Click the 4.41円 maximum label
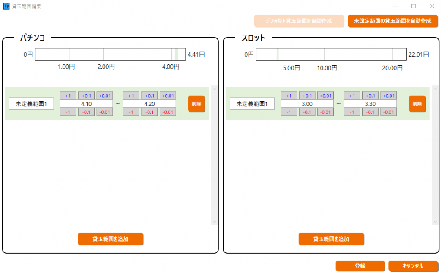 click(x=196, y=54)
